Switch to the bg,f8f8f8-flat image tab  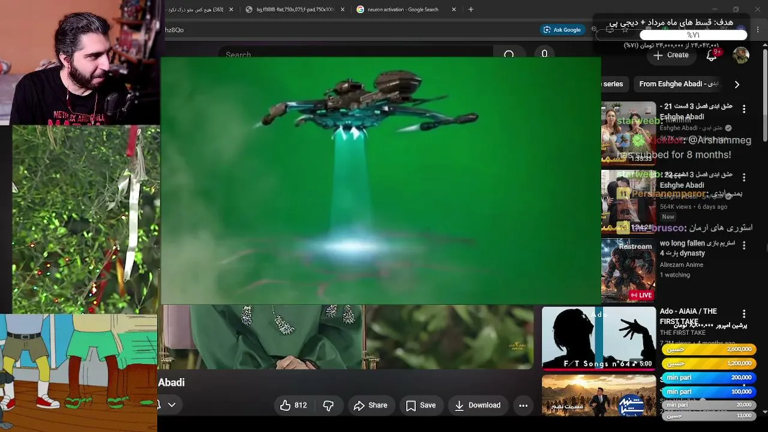[x=295, y=10]
